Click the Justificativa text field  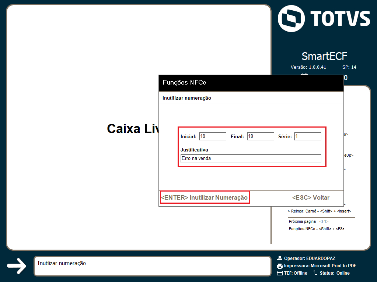click(x=251, y=158)
